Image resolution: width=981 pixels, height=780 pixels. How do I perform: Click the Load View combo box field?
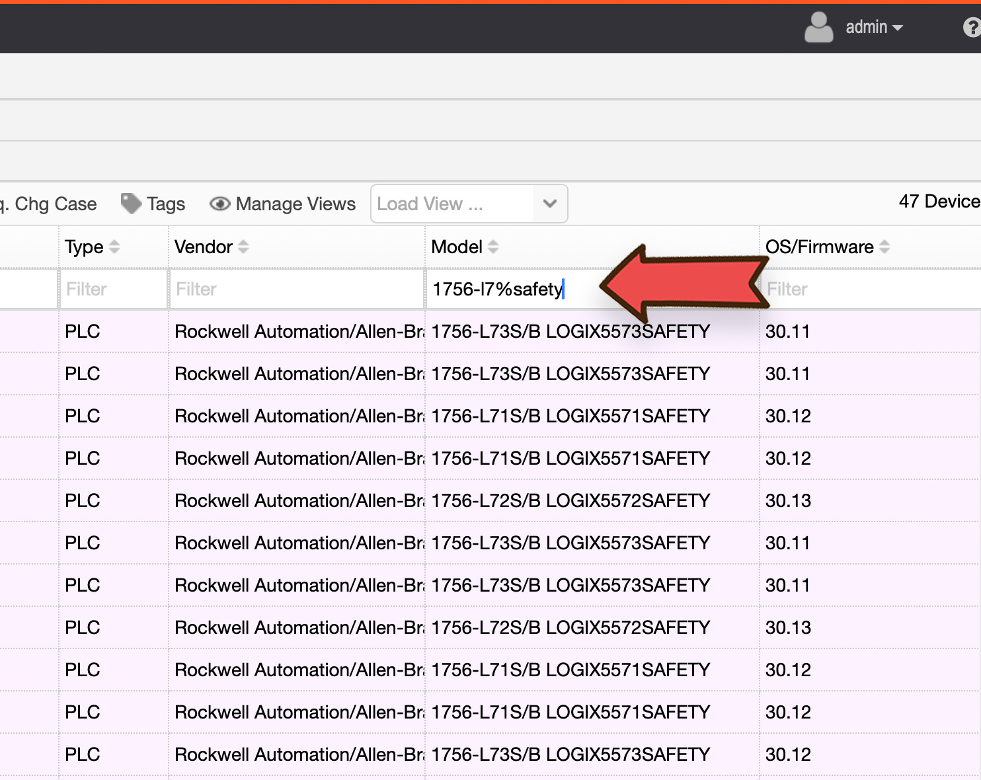(469, 204)
